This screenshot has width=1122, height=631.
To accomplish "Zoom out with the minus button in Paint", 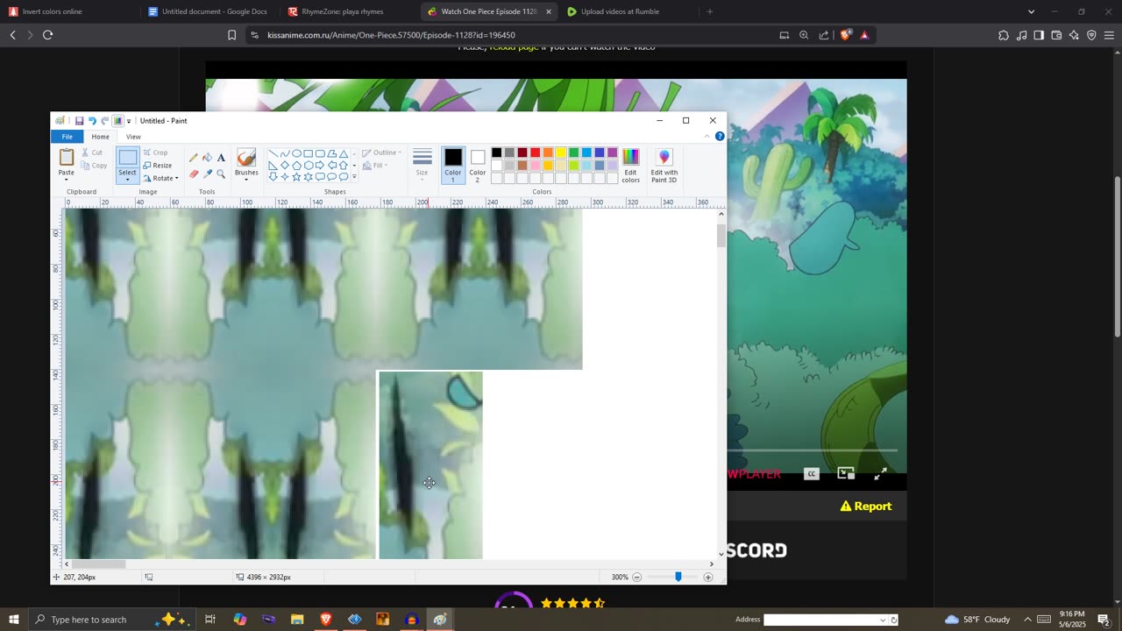I will tap(637, 577).
